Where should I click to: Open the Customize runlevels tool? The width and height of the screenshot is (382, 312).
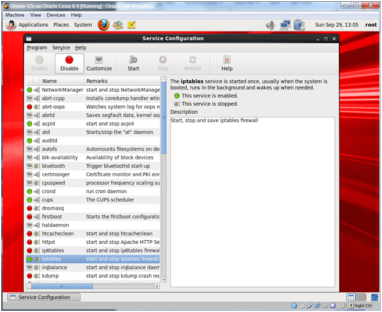(x=99, y=63)
